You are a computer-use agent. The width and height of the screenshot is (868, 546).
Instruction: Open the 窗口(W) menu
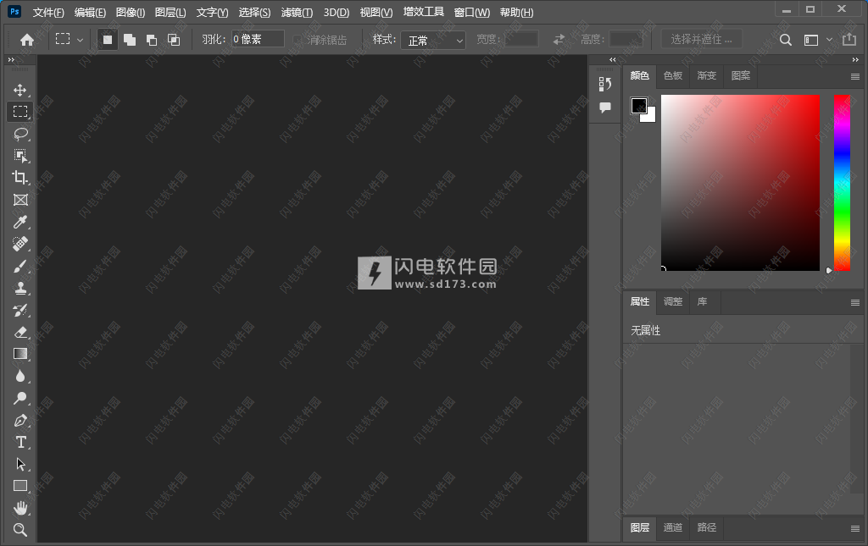(471, 12)
